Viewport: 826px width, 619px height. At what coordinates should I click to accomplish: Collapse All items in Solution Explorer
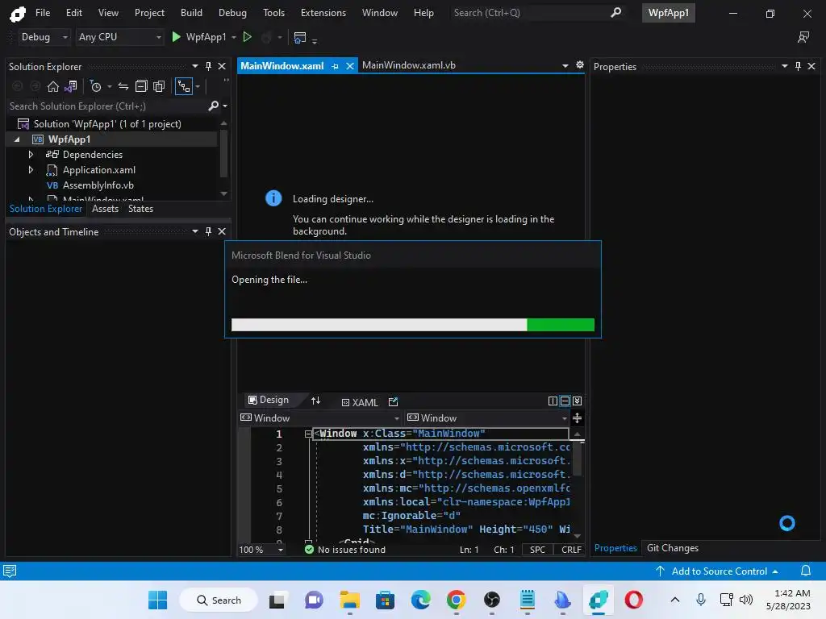pyautogui.click(x=141, y=86)
